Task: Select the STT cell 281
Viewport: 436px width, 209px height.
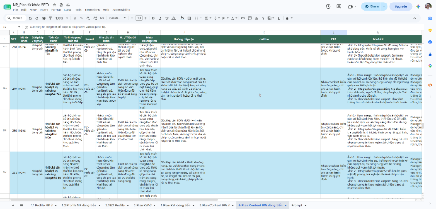Action: coord(14,172)
